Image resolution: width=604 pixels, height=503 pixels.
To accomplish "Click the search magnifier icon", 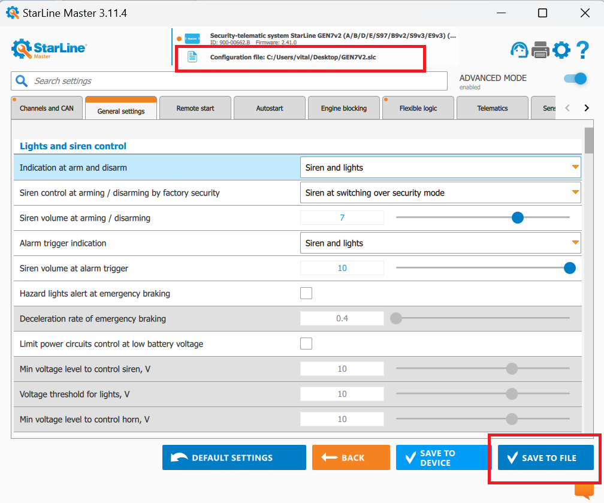I will pos(22,81).
